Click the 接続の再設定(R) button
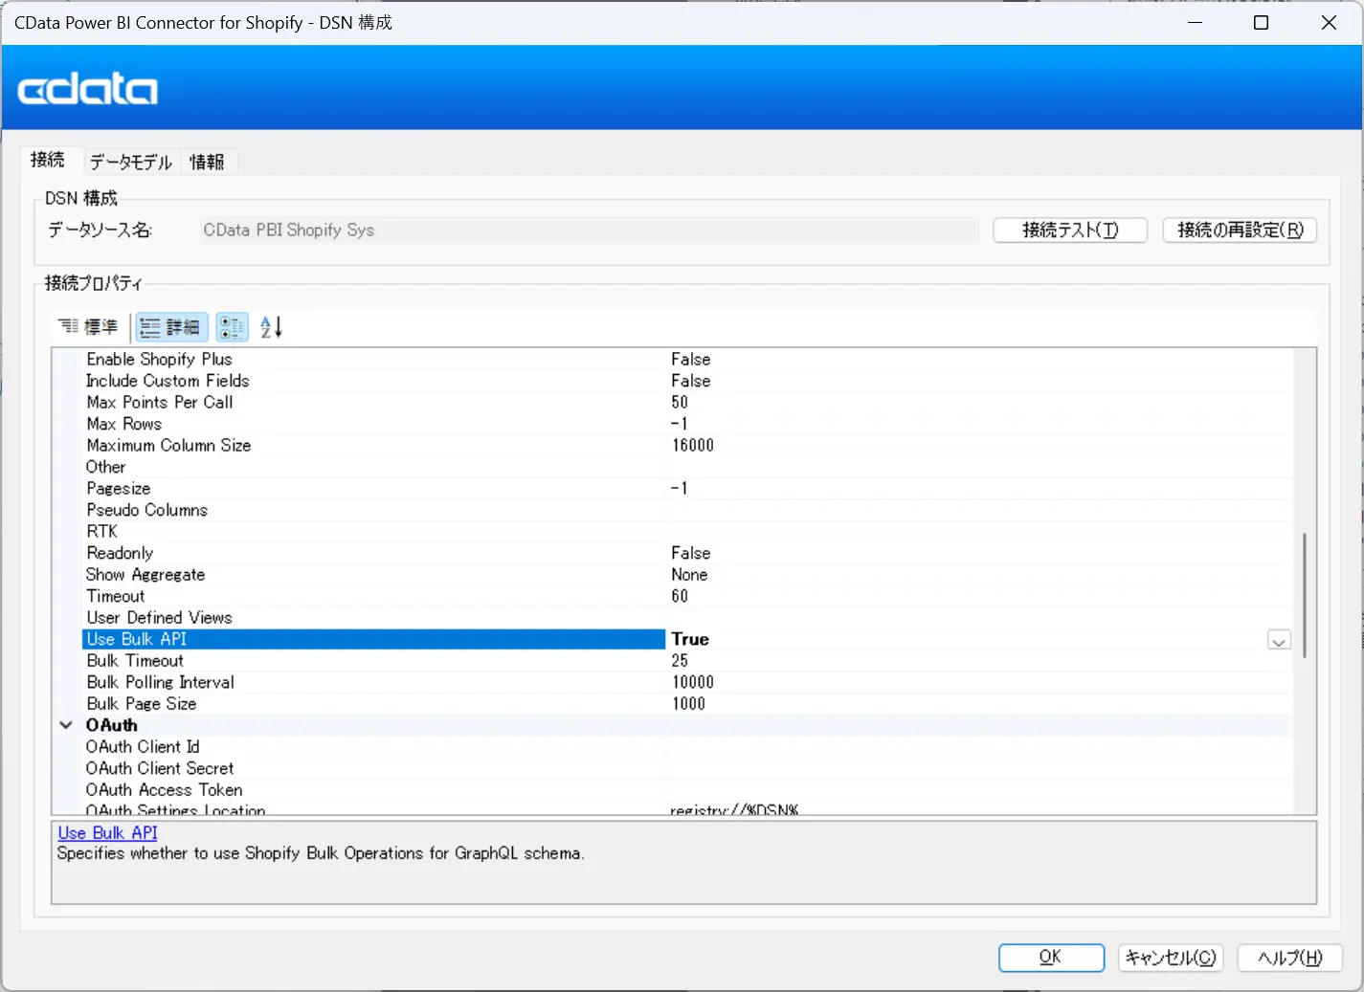Screen dimensions: 1364x992 [x=1240, y=230]
